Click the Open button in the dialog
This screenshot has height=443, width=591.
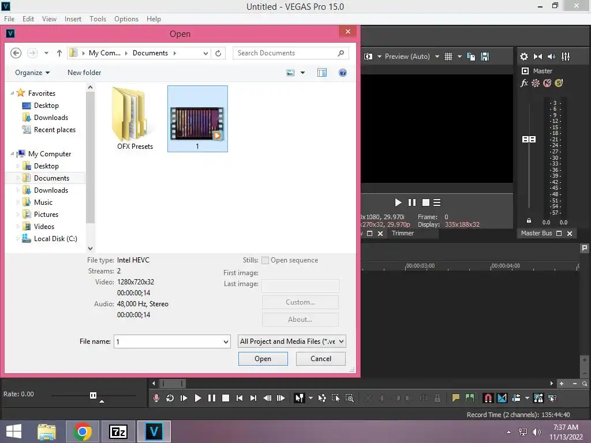pos(263,359)
